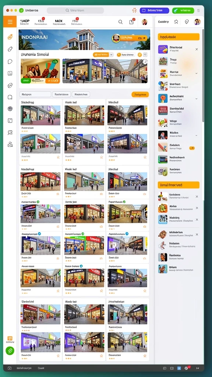
Task: Click the blue button in title bar
Action: [x=154, y=10]
